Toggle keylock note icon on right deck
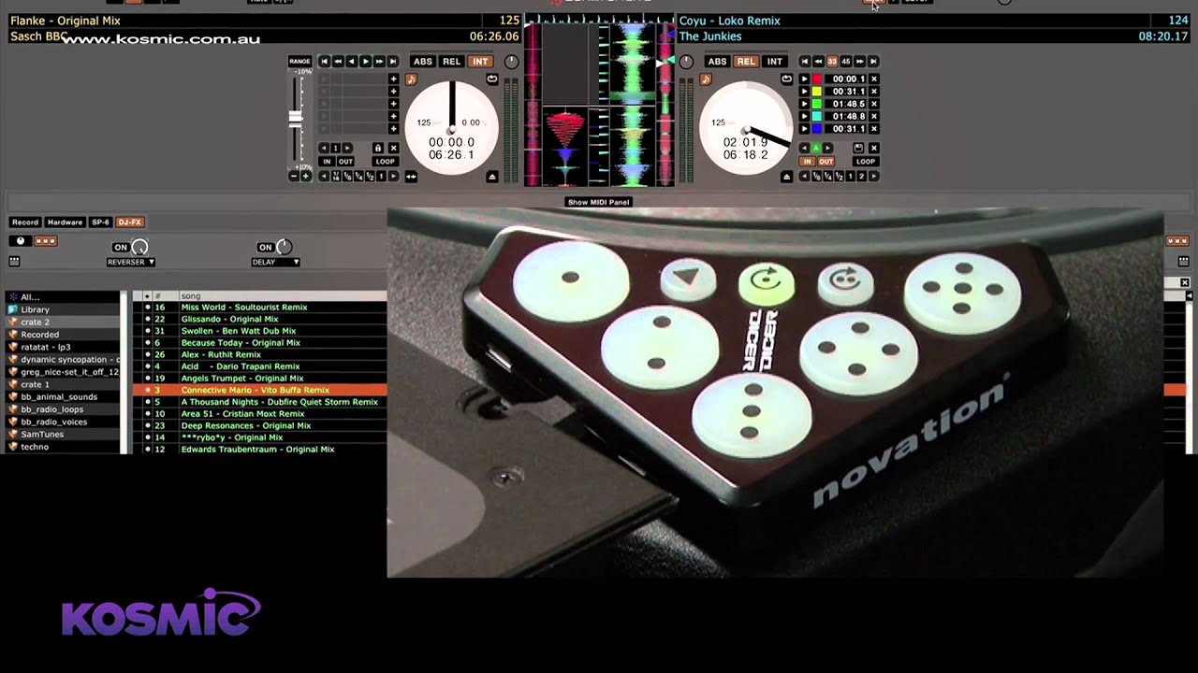The width and height of the screenshot is (1198, 673). [x=706, y=79]
